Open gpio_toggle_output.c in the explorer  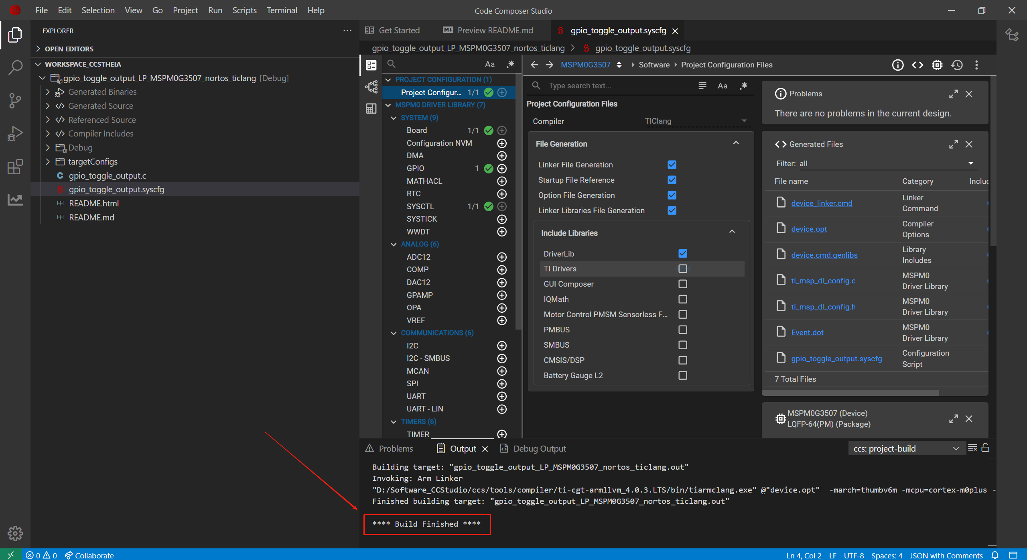click(108, 175)
